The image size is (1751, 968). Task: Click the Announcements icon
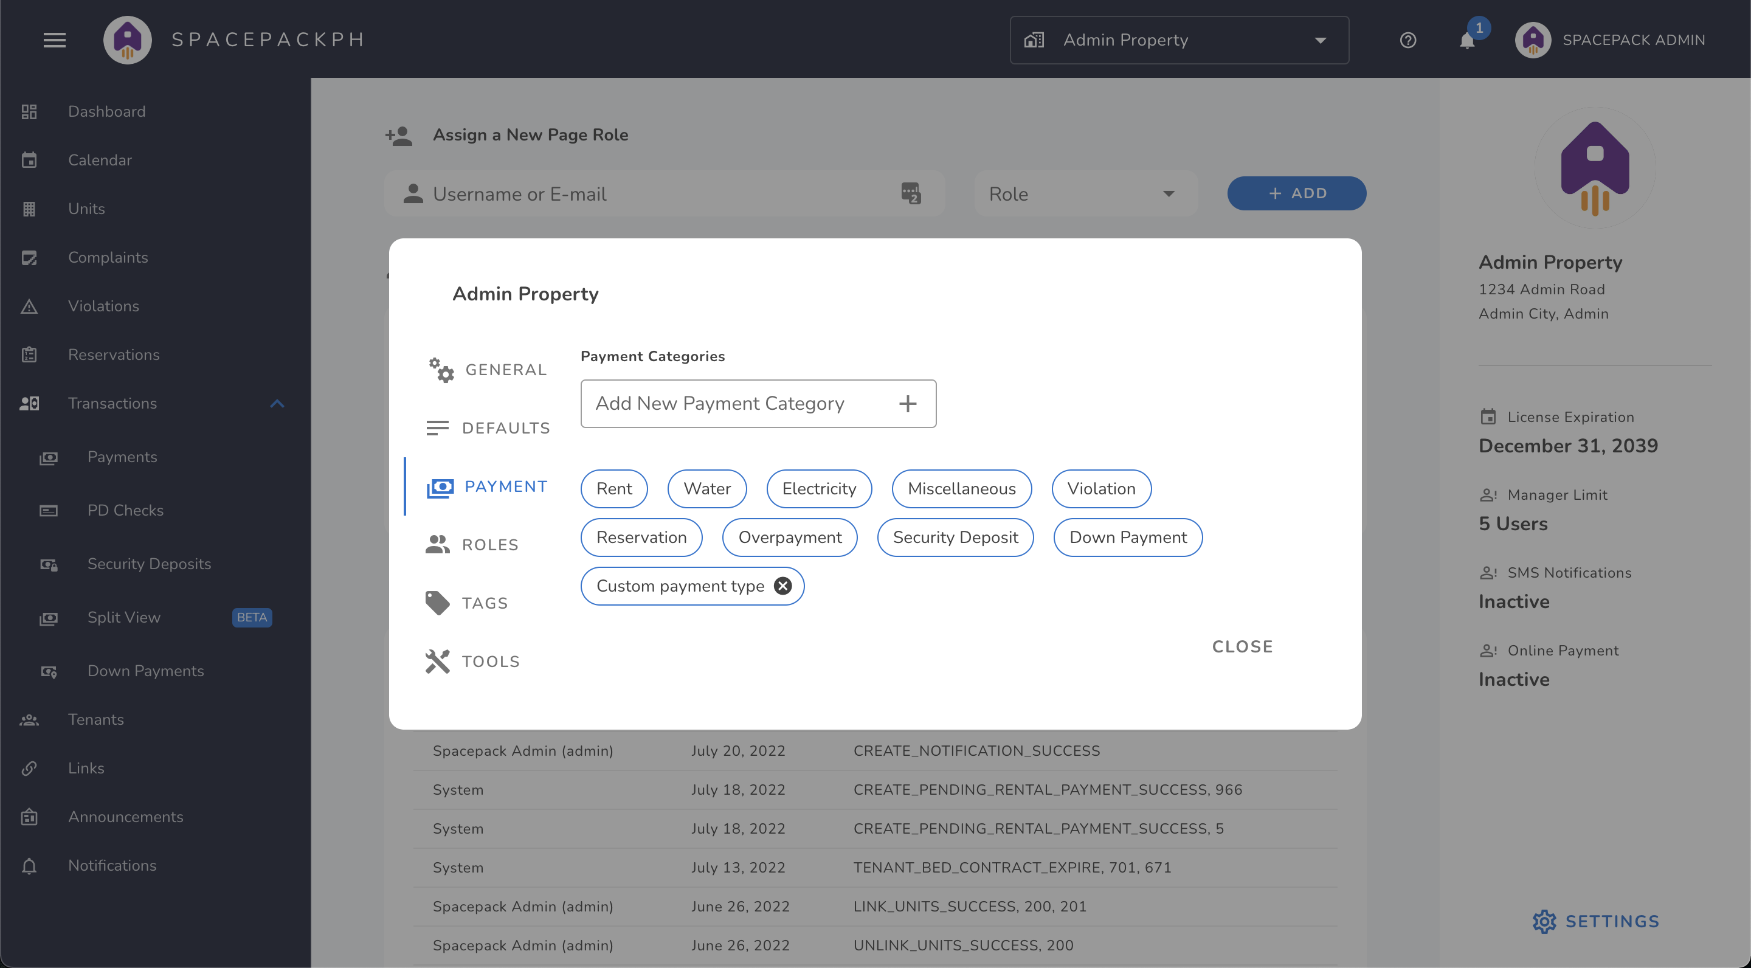pos(29,817)
